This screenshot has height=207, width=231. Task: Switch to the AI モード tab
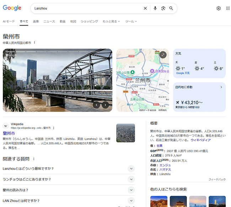[9, 22]
